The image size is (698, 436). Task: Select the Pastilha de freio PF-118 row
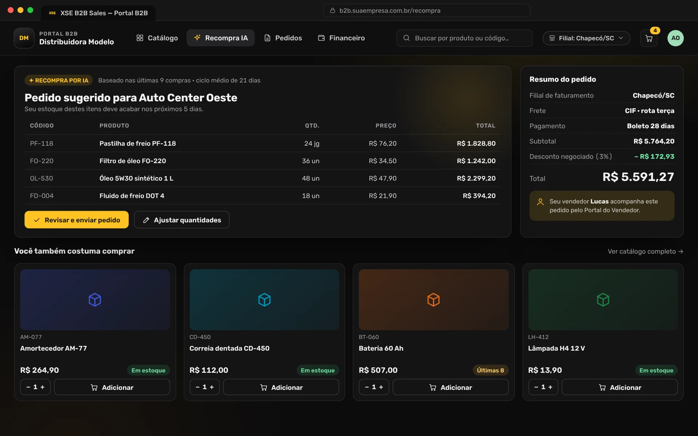coord(262,144)
